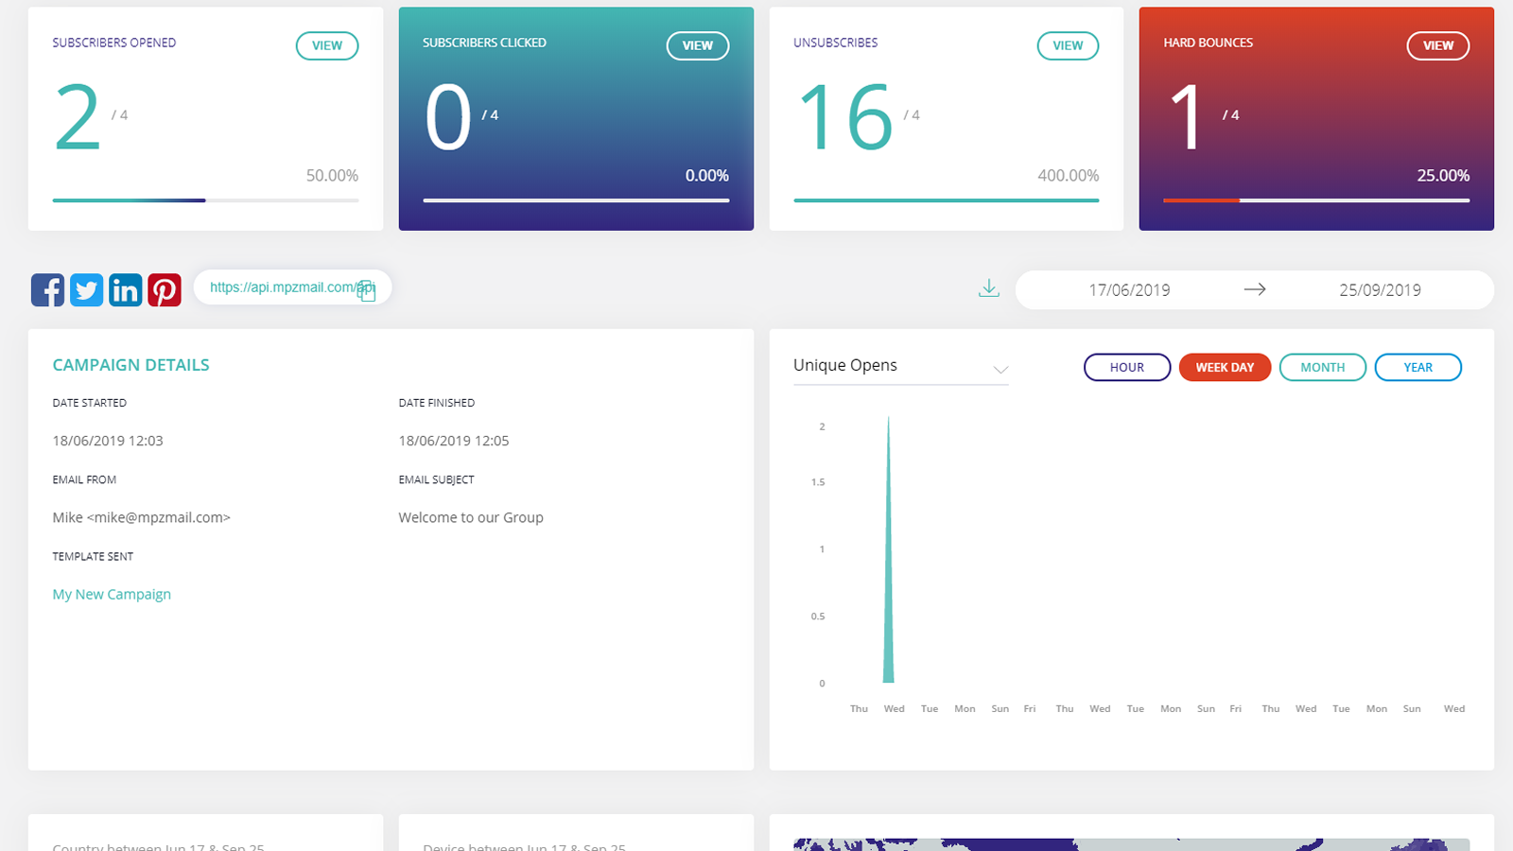Viewport: 1513px width, 851px height.
Task: Select the WEEK DAY chart grouping
Action: [x=1225, y=367]
